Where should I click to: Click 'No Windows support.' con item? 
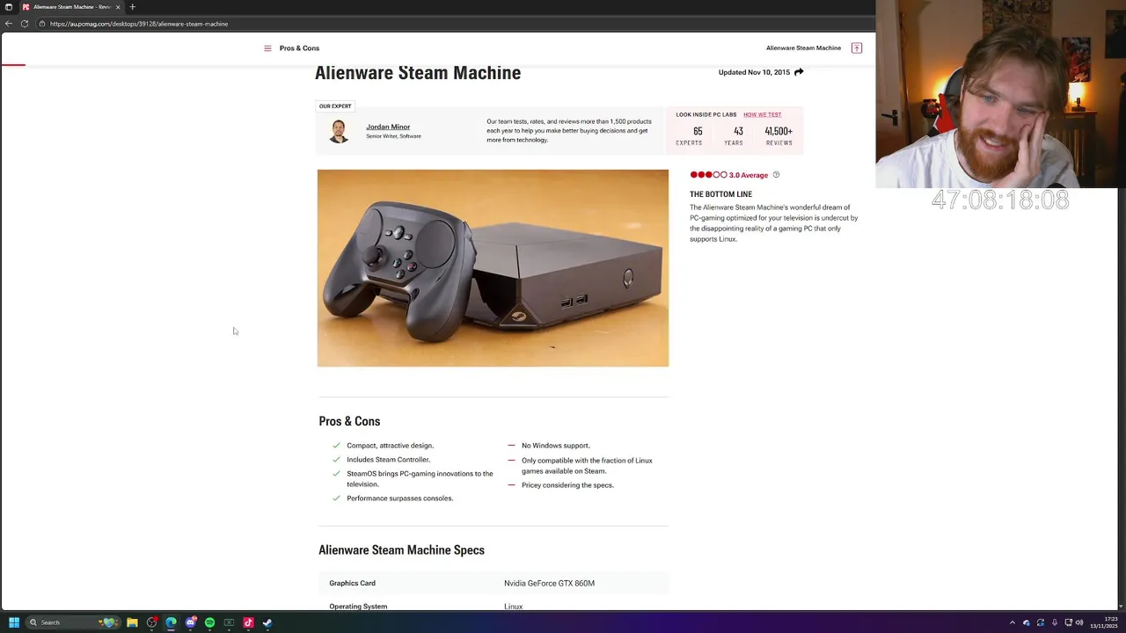pos(556,446)
